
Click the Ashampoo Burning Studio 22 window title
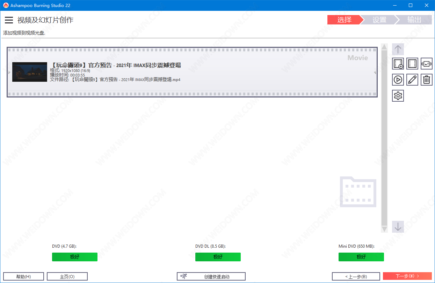pos(41,5)
